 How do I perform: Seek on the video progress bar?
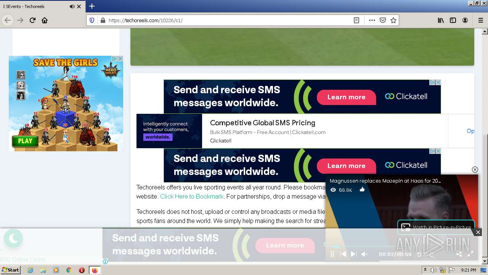click(x=401, y=247)
